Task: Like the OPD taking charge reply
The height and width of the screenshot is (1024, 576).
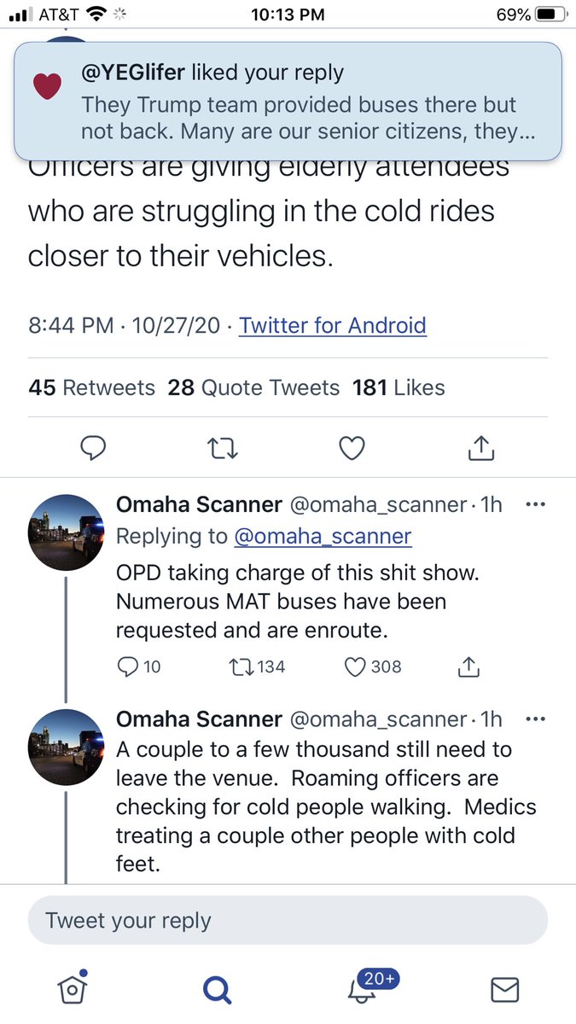Action: coord(373,666)
